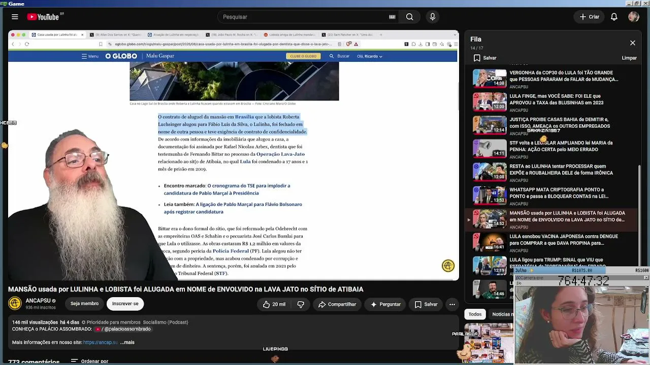This screenshot has height=365, width=650.
Task: Click the Socialismo (Podcast) link
Action: point(166,322)
